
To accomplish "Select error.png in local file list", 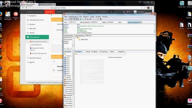I will pos(68,79).
